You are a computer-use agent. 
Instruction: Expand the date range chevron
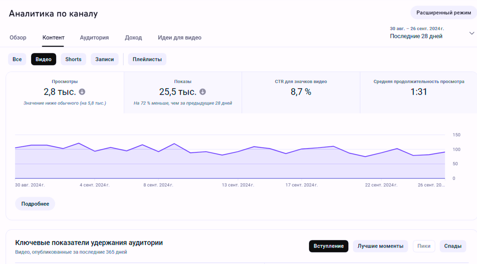tap(471, 33)
